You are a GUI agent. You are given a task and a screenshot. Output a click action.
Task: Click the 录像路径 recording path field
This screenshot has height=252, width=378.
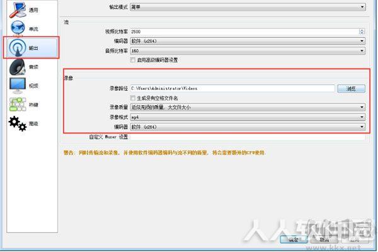pos(232,88)
